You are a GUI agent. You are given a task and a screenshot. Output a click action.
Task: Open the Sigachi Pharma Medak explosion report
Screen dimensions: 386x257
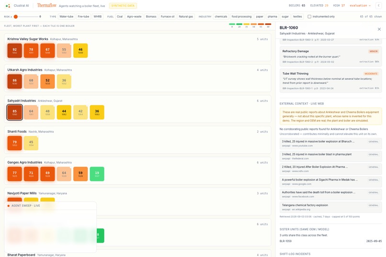(330, 181)
